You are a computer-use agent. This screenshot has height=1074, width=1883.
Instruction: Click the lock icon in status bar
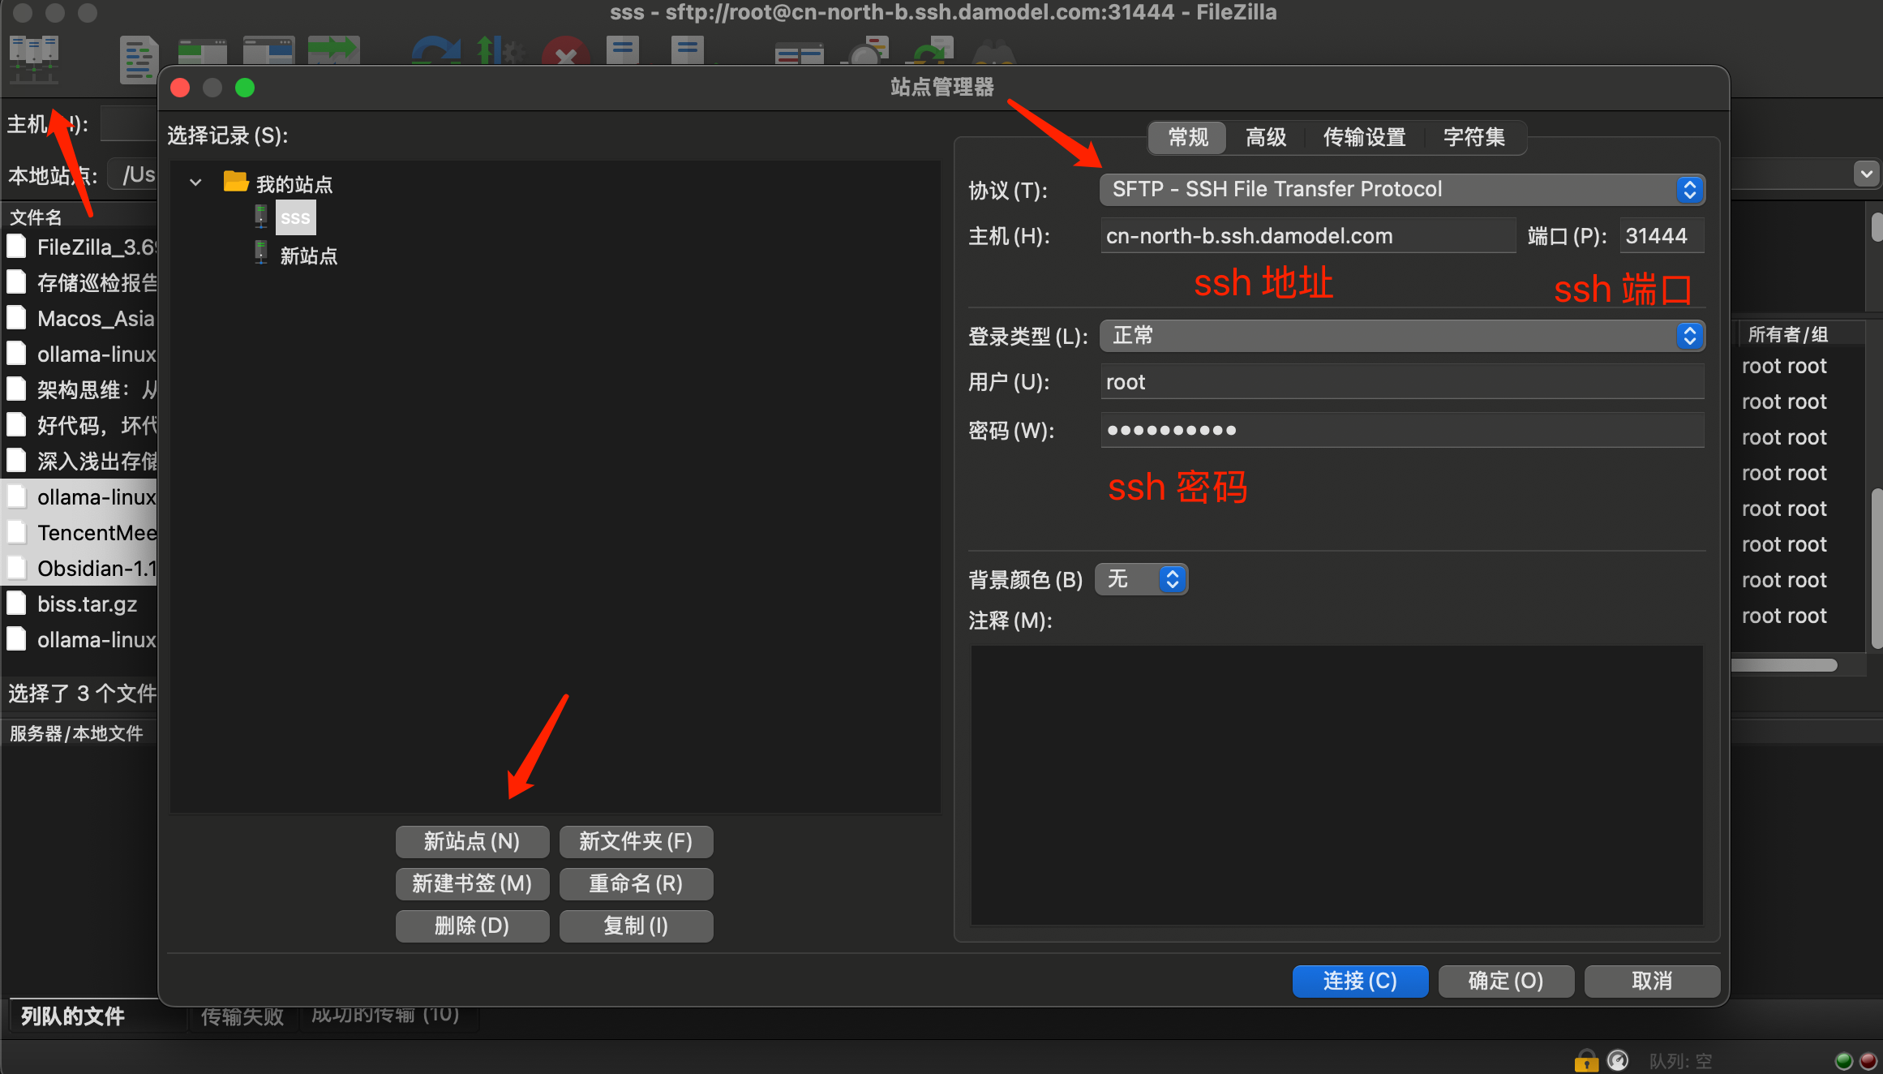tap(1585, 1060)
